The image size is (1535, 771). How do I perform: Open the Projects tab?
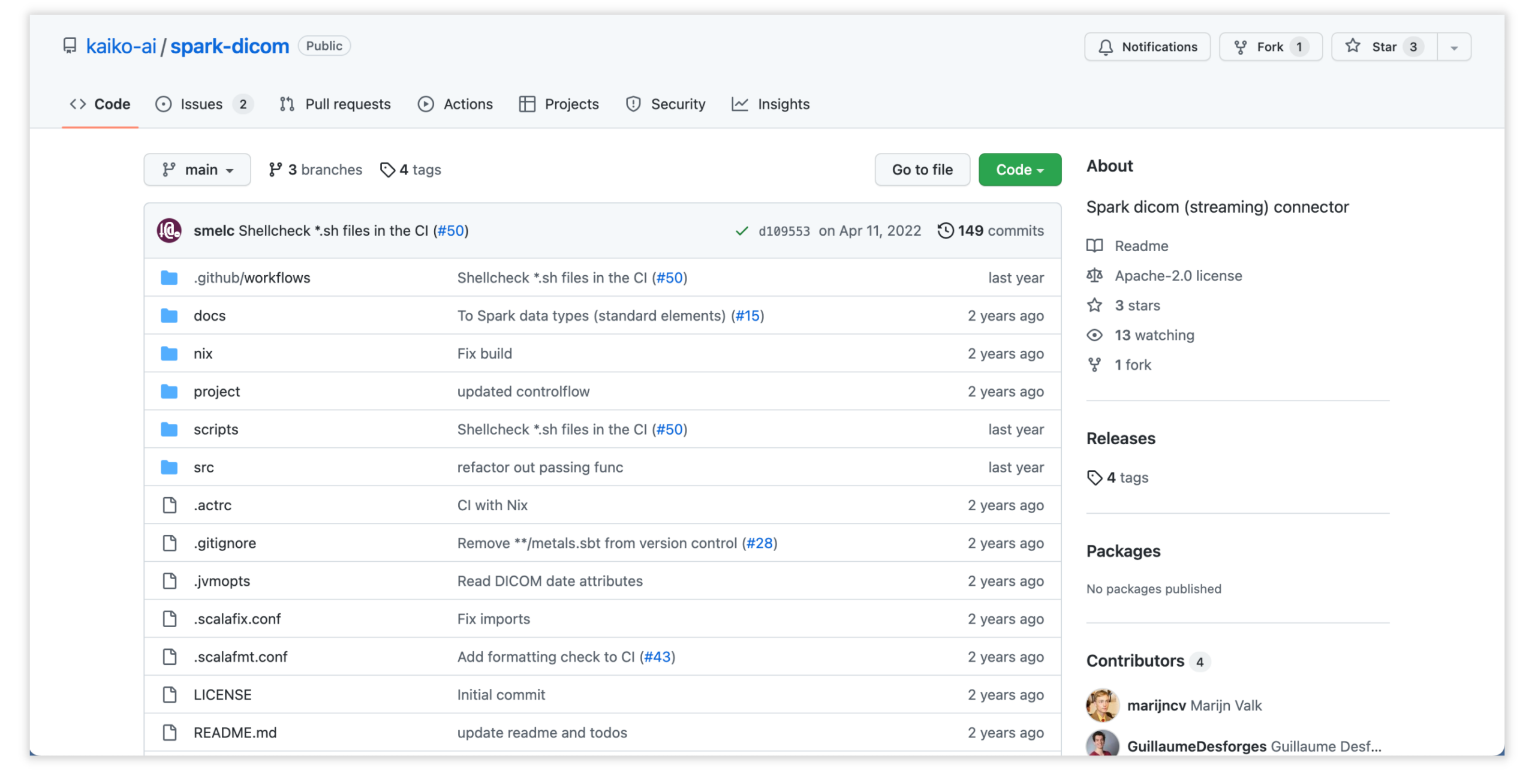click(558, 104)
